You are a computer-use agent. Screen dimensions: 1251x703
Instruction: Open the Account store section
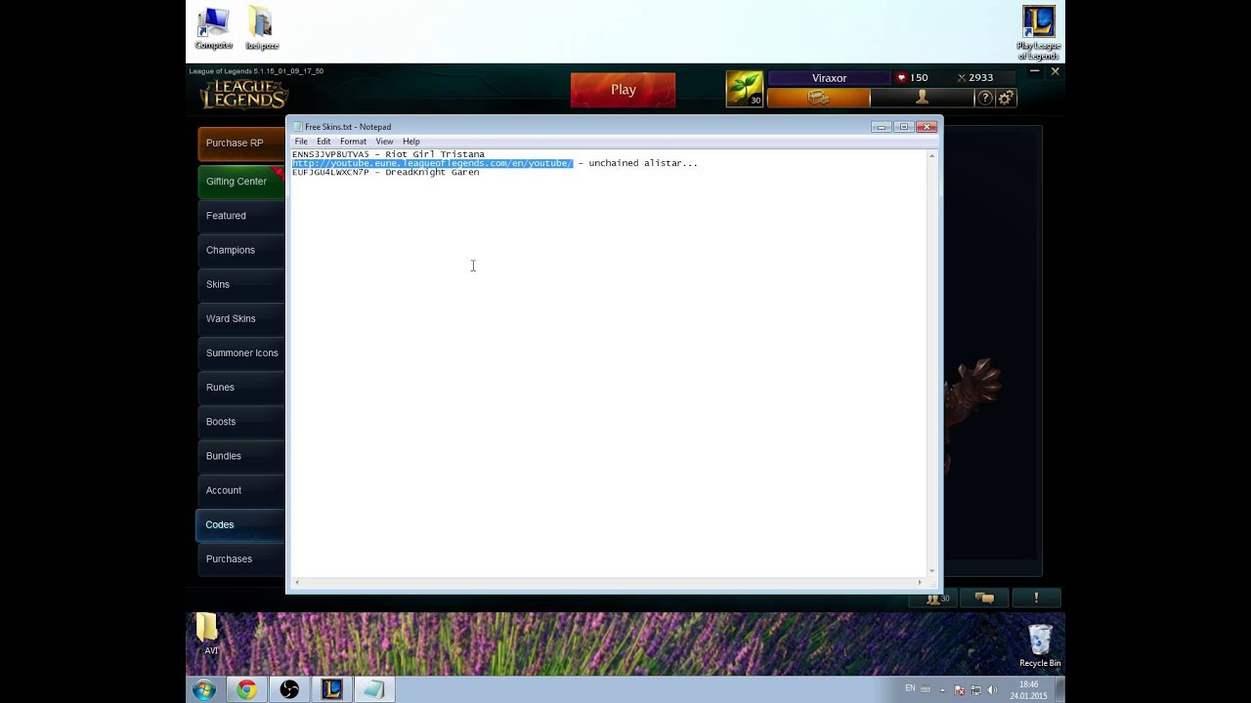240,490
